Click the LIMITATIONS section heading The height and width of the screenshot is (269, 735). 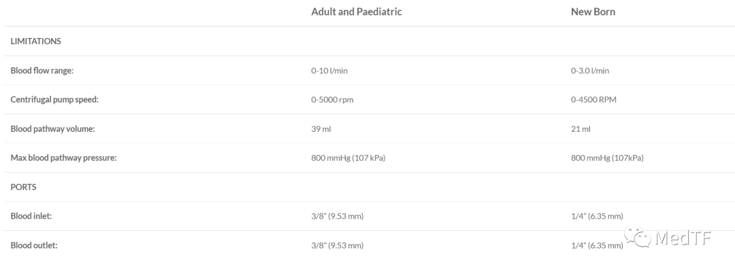(35, 41)
